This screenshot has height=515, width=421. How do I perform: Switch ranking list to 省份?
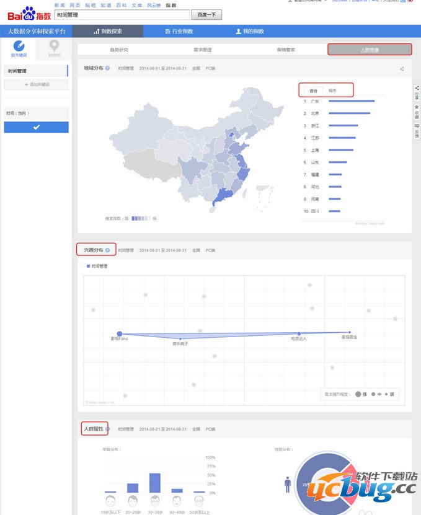(312, 90)
